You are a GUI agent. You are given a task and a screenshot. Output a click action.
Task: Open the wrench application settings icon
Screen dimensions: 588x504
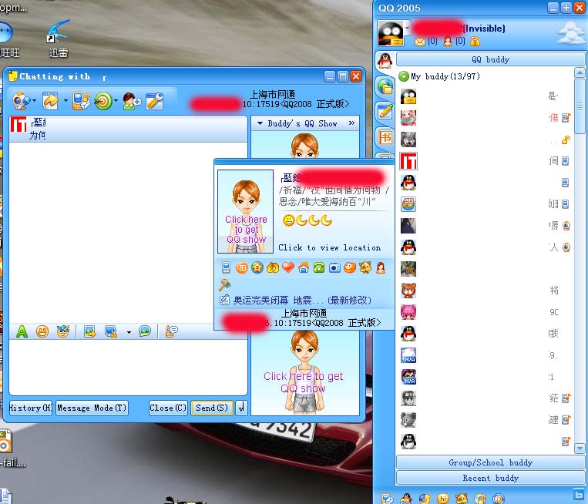click(x=154, y=101)
